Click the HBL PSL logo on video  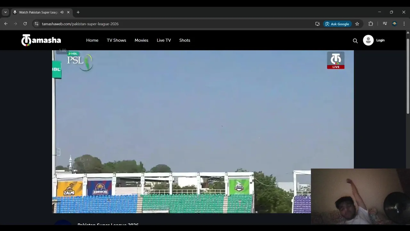(x=80, y=61)
